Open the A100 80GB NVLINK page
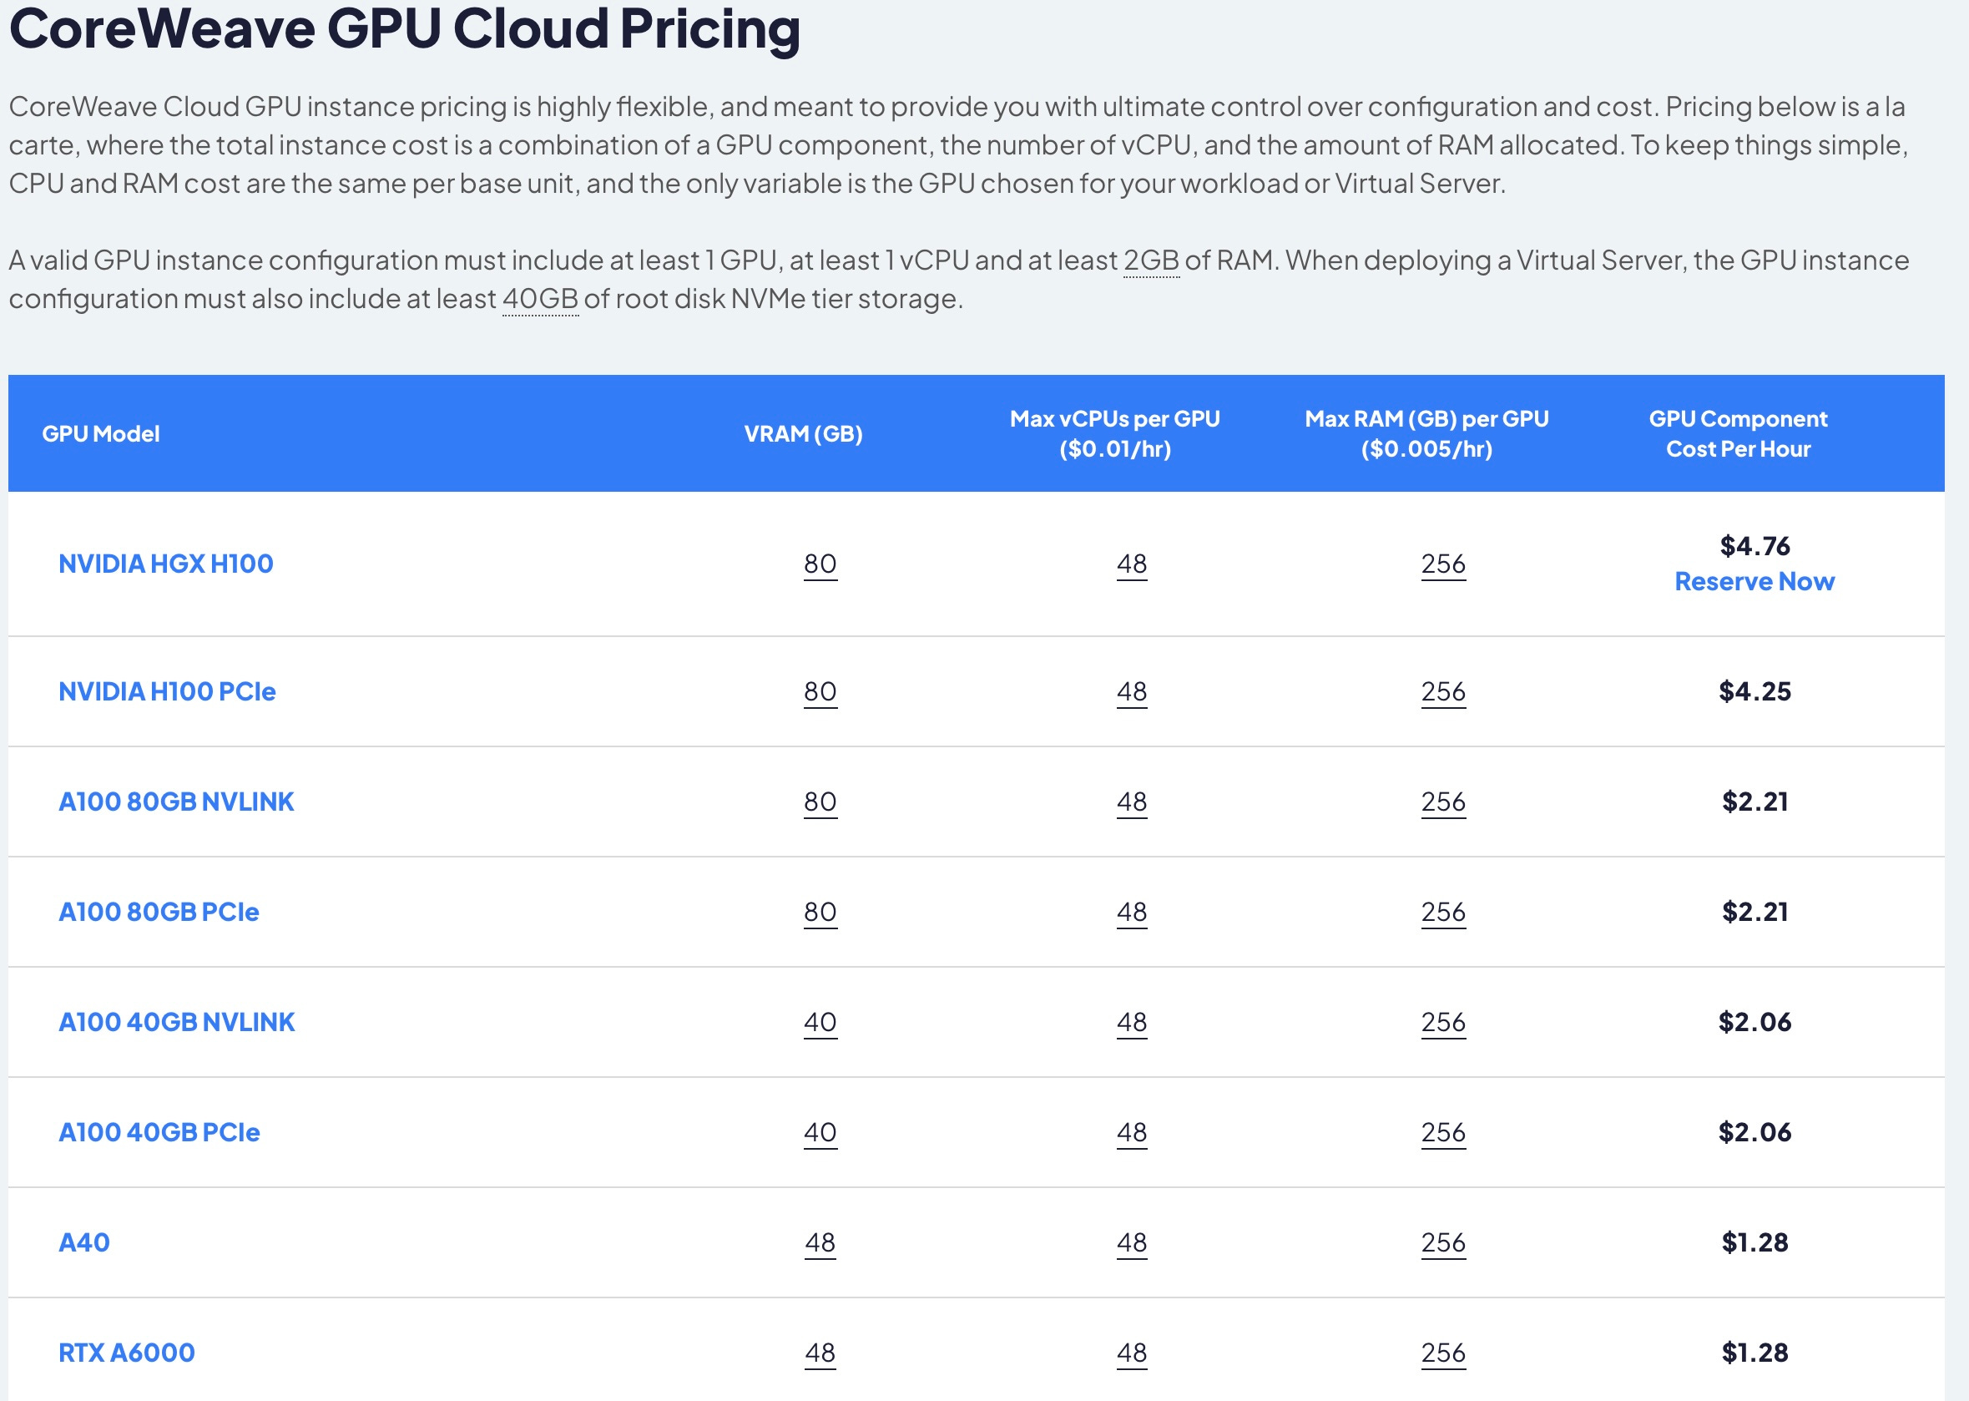The height and width of the screenshot is (1401, 1969). click(x=176, y=802)
